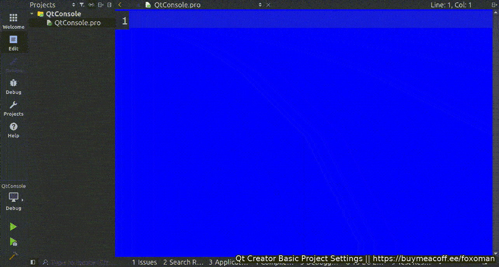The image size is (499, 267).
Task: Go back in editor navigation history
Action: (120, 5)
